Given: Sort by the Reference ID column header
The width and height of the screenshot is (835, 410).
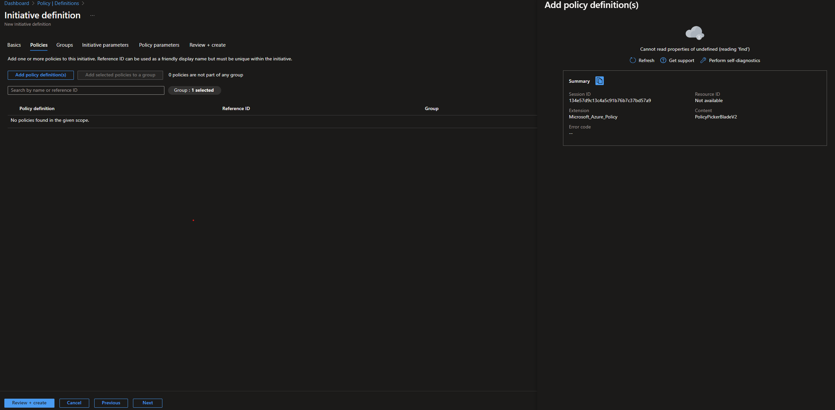Looking at the screenshot, I should [x=236, y=109].
